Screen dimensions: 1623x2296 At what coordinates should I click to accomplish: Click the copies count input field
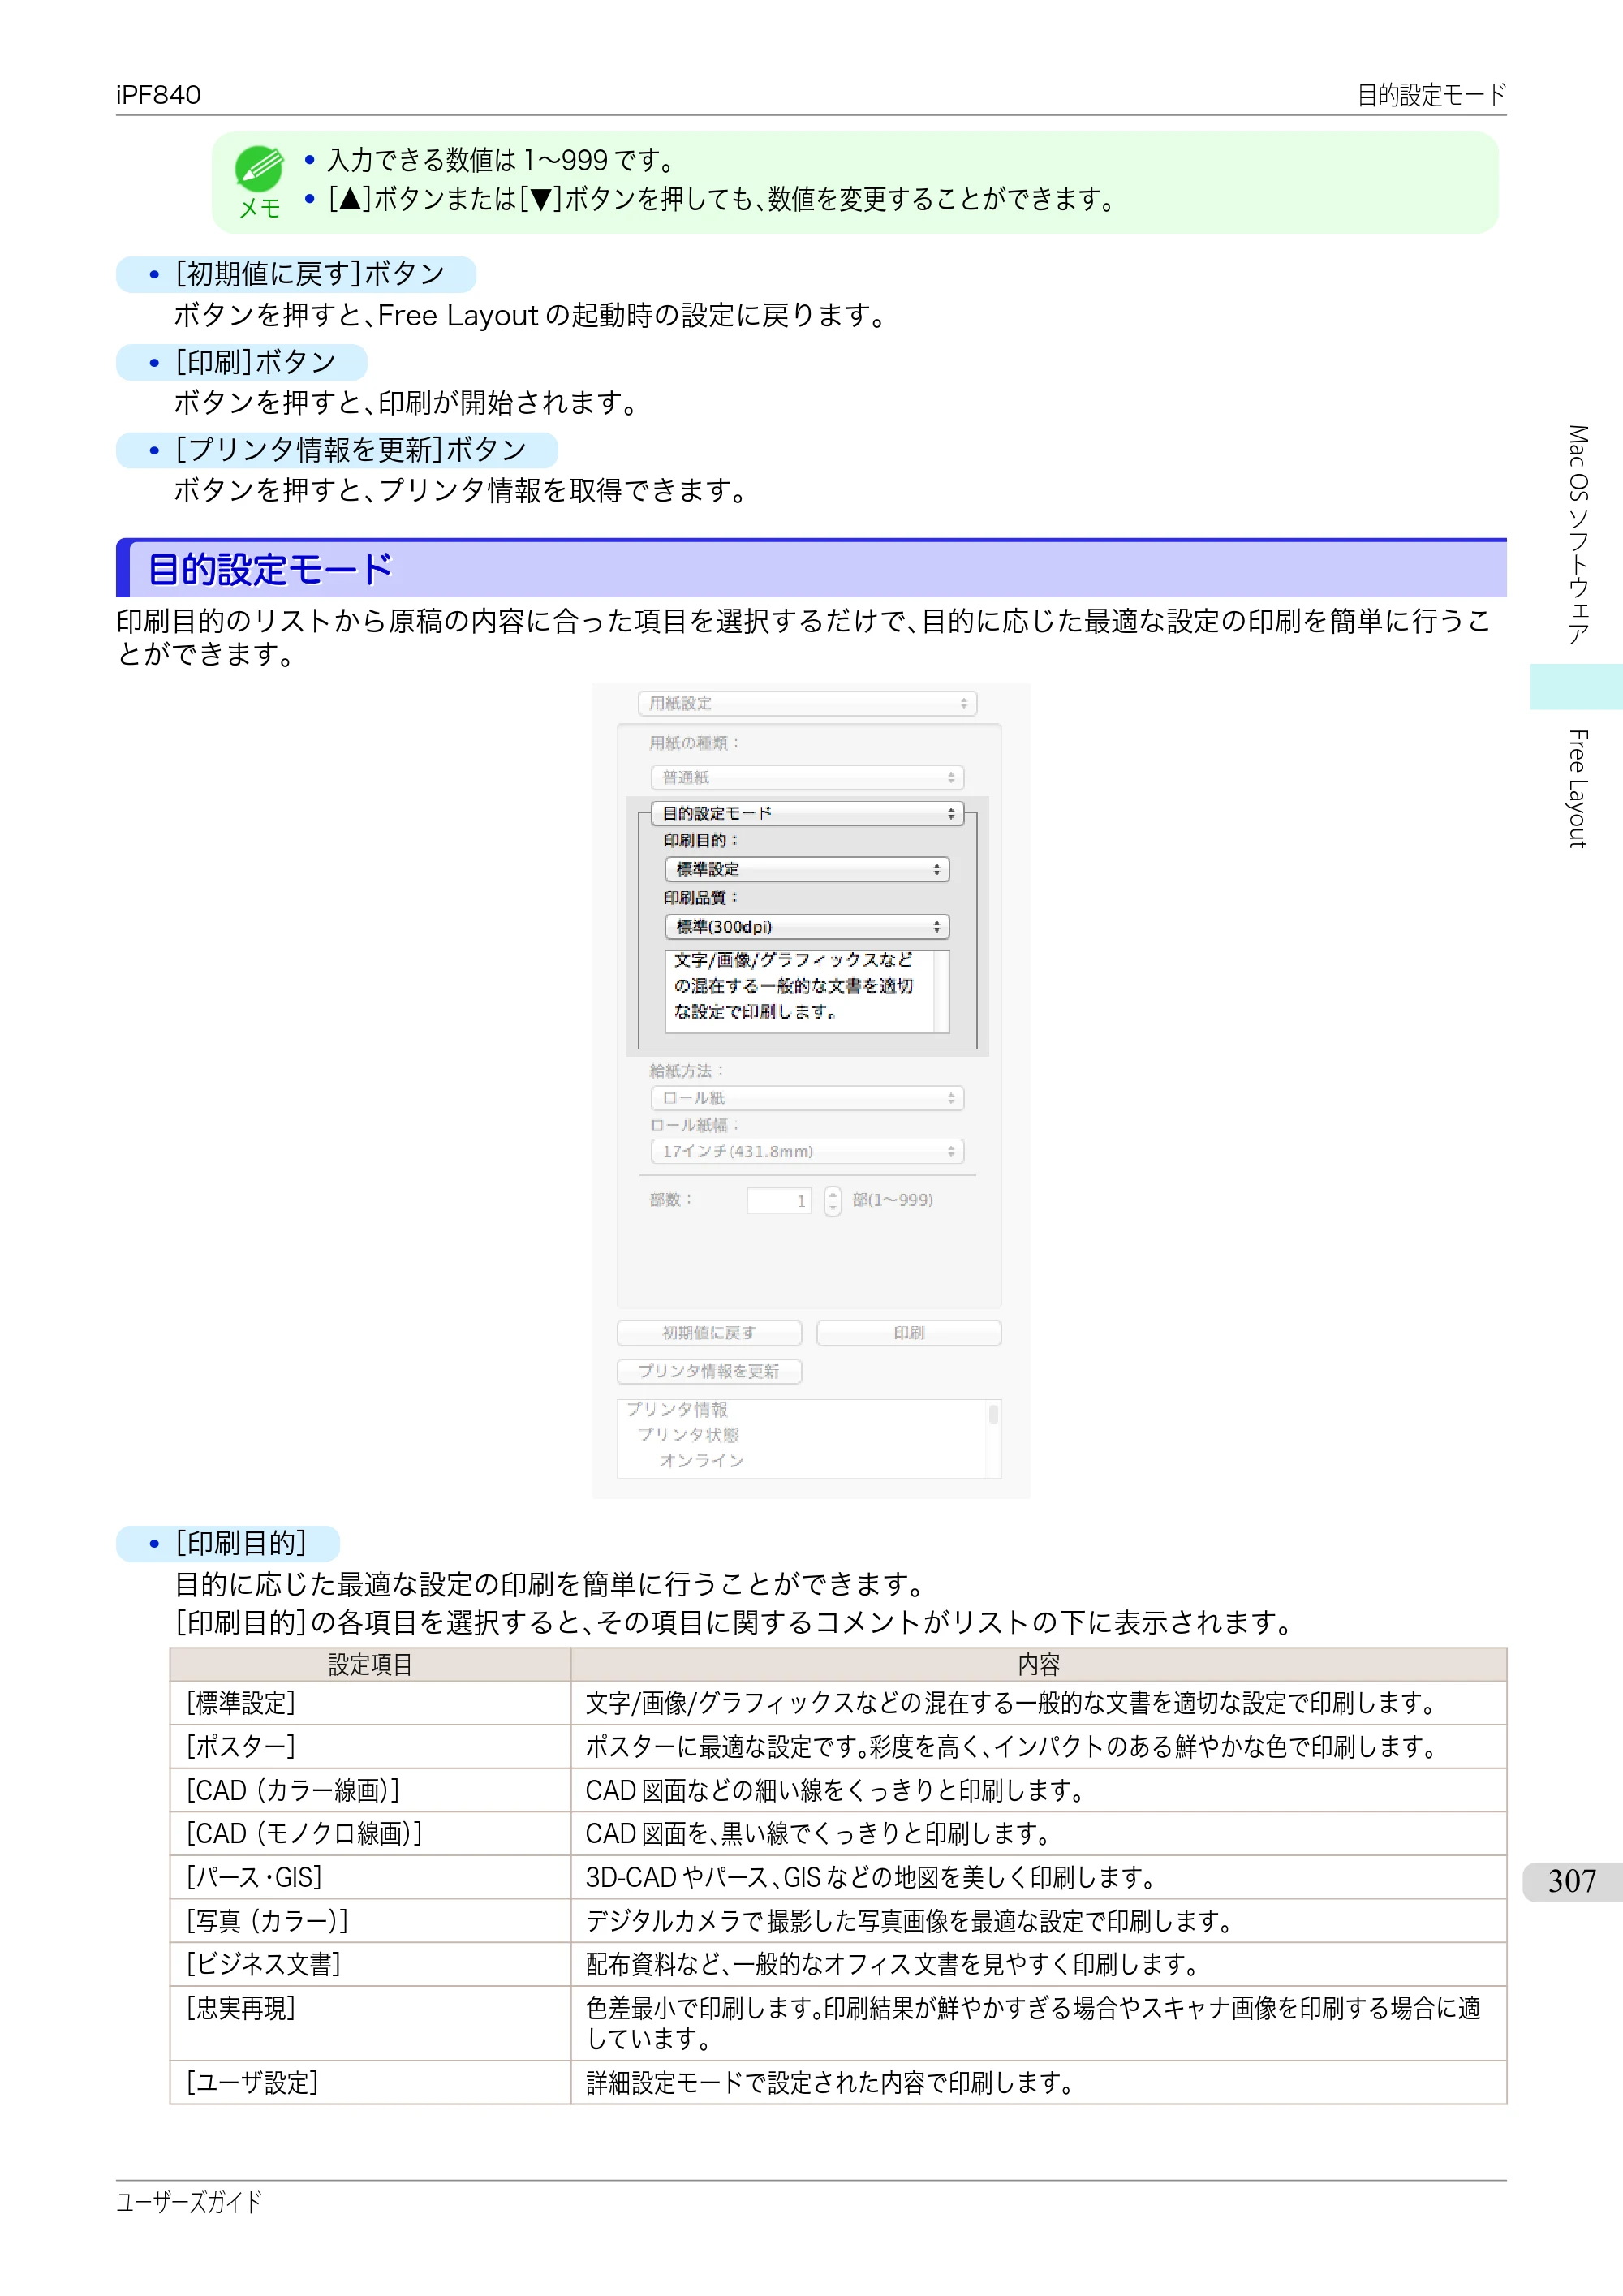[x=779, y=1200]
